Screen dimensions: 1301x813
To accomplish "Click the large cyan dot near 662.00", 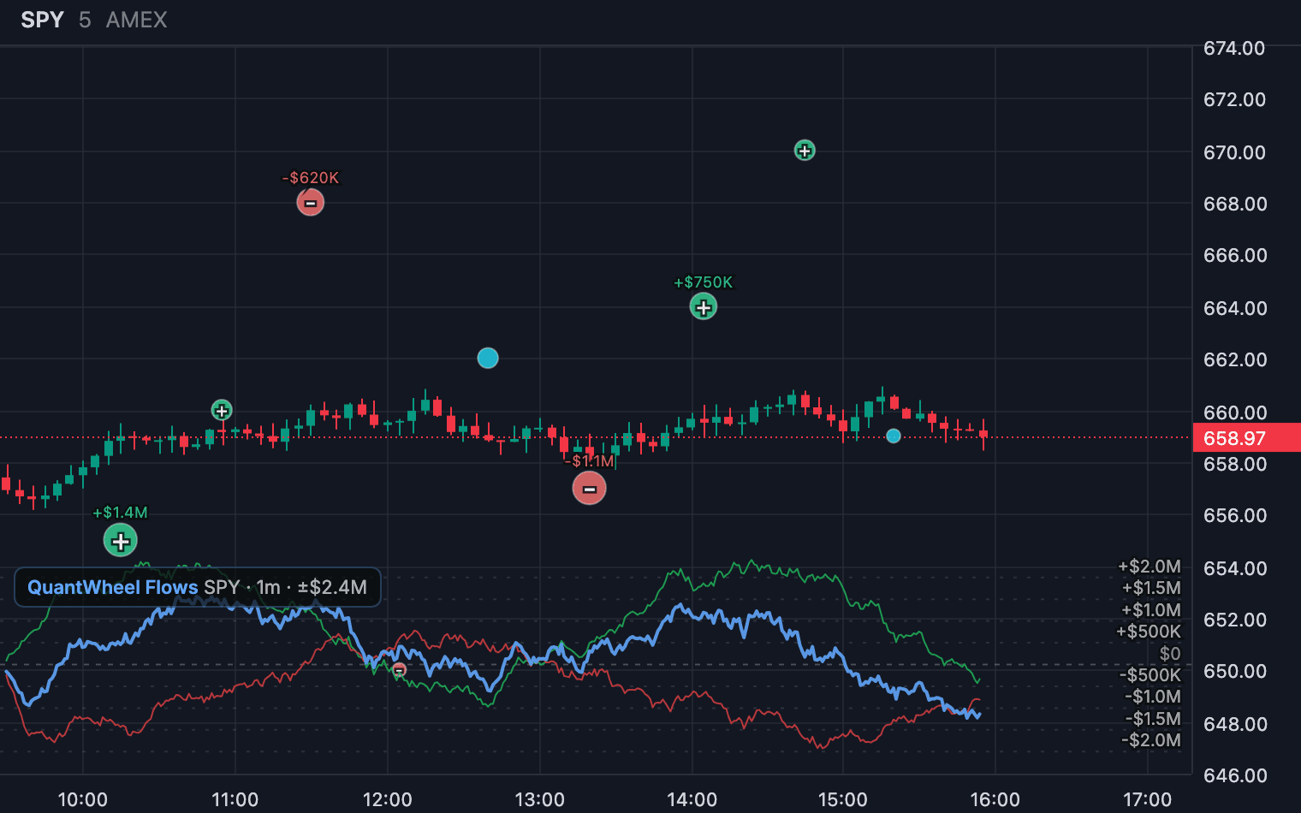I will click(488, 358).
